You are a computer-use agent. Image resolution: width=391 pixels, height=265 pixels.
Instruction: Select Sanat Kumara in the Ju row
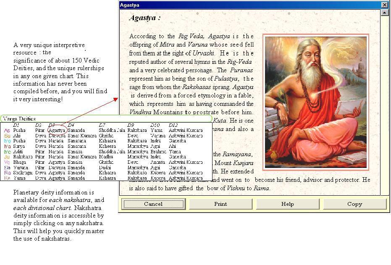point(82,157)
